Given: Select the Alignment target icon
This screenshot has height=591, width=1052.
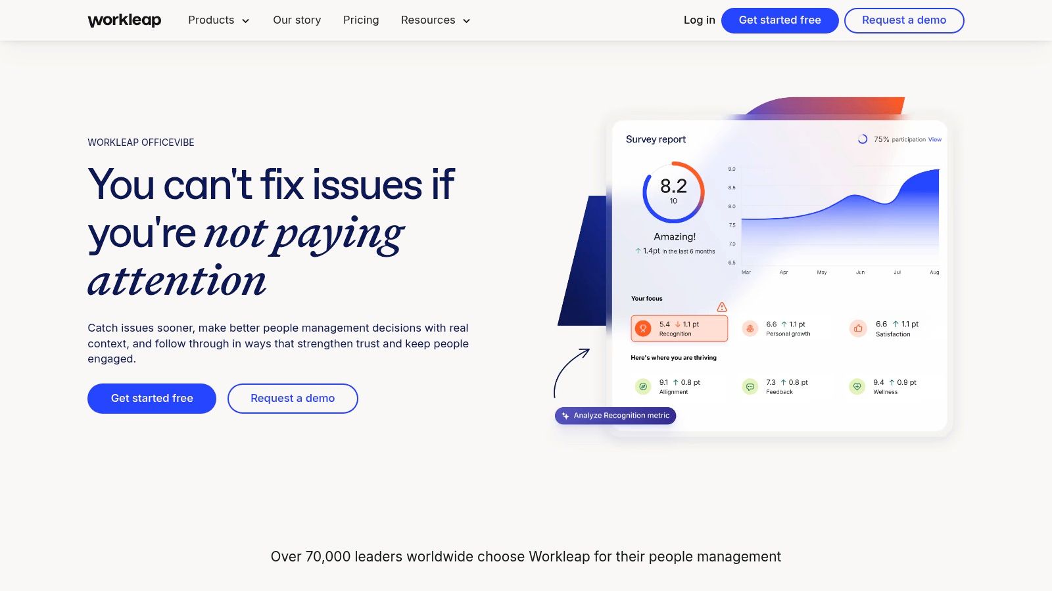Looking at the screenshot, I should [x=643, y=386].
